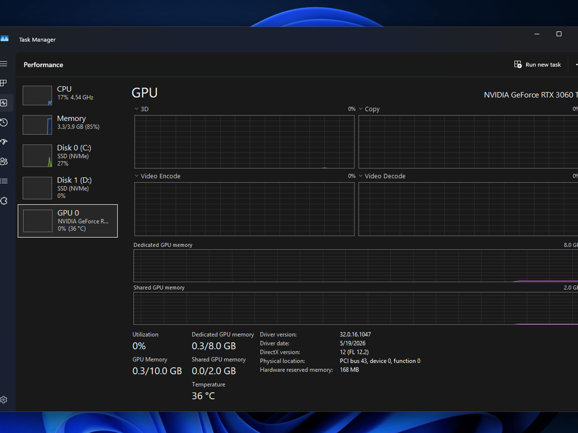Select the CPU performance item
The image size is (578, 433).
coord(68,95)
